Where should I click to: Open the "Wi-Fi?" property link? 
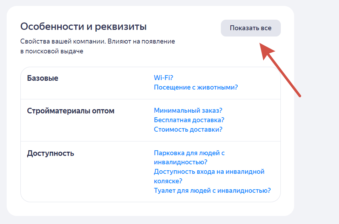[164, 78]
